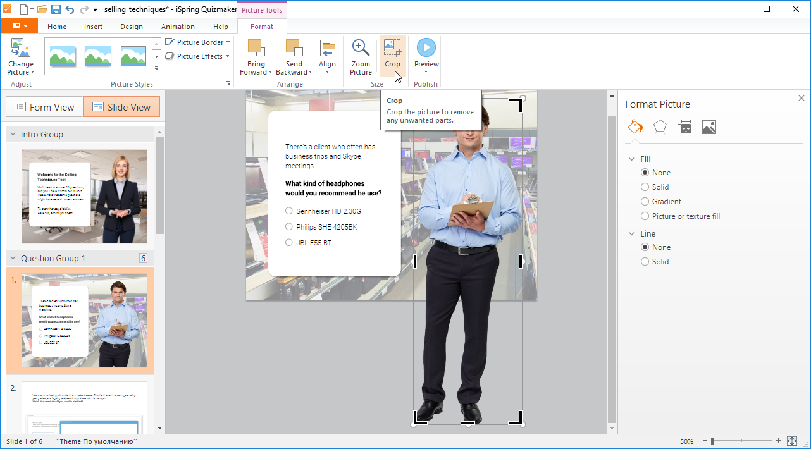Select the Solid fill option

tap(644, 187)
